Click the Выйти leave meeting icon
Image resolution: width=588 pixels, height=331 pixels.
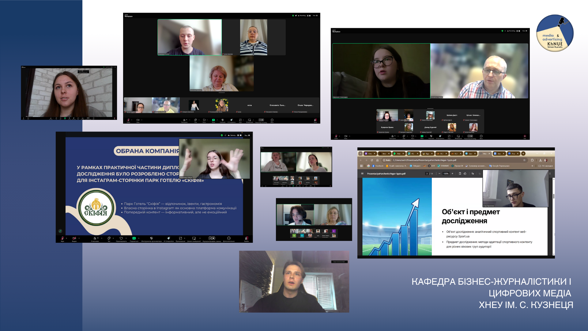(247, 238)
